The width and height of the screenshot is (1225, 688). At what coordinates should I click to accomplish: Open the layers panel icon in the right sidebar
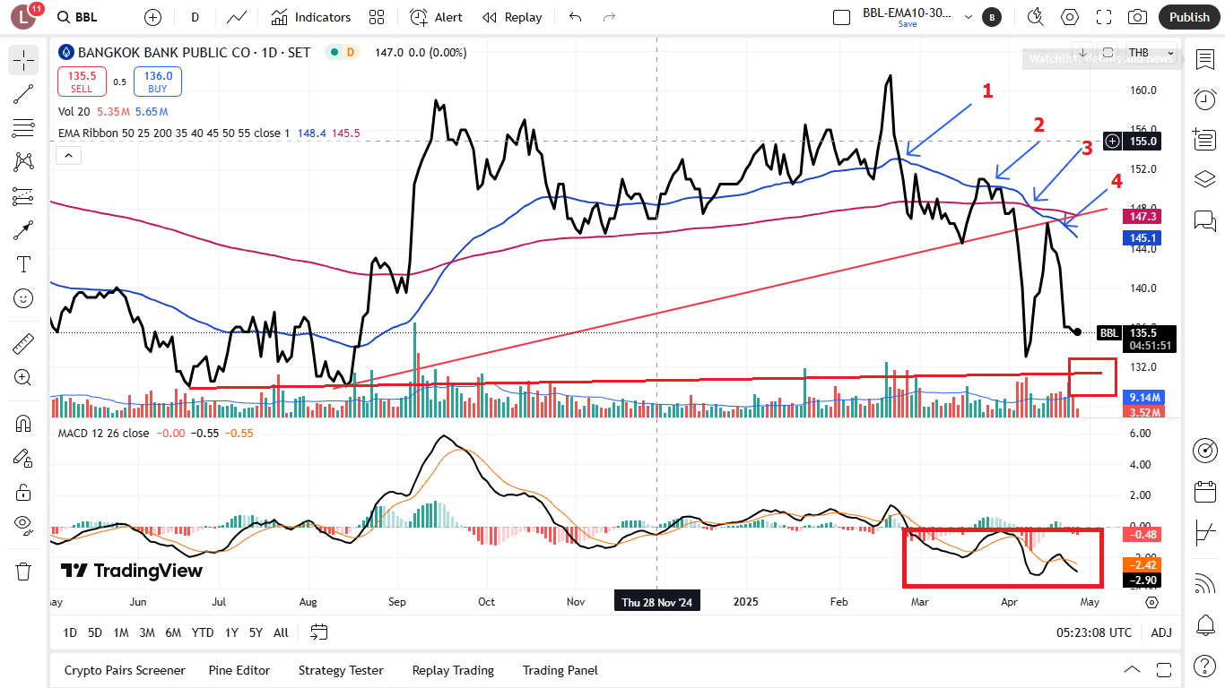pyautogui.click(x=1204, y=179)
